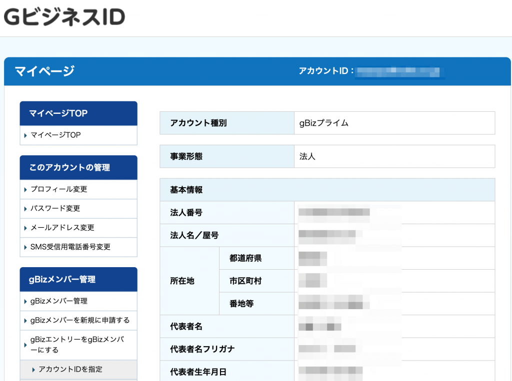
Task: Click the 都道府県 sub-label
Action: [245, 258]
